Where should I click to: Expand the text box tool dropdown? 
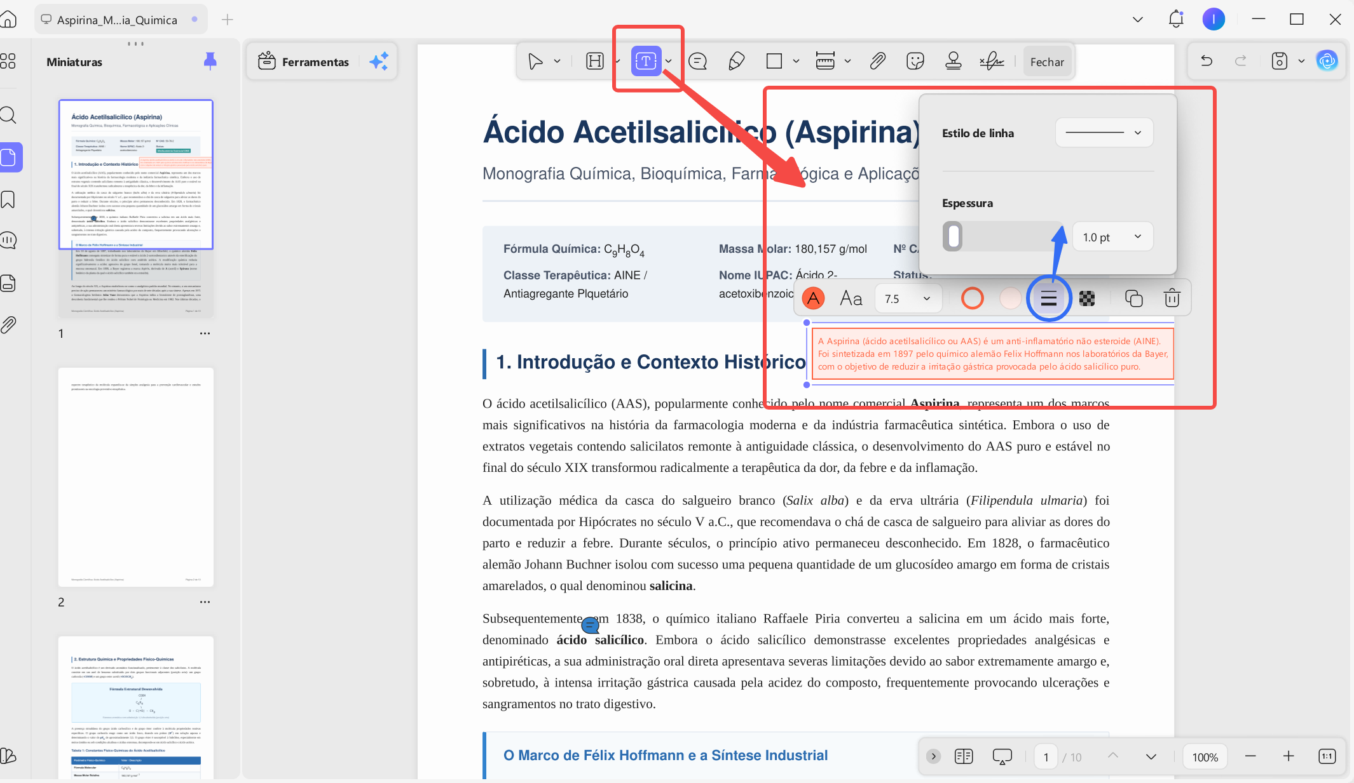click(x=669, y=62)
